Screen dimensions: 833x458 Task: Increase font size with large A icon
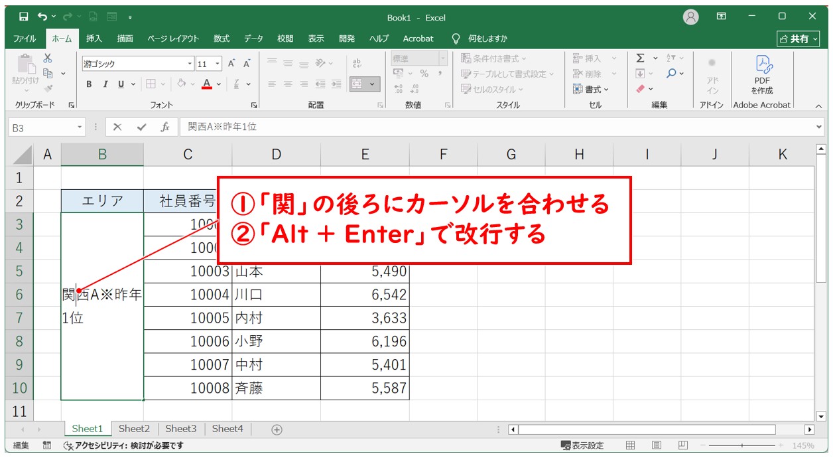231,64
